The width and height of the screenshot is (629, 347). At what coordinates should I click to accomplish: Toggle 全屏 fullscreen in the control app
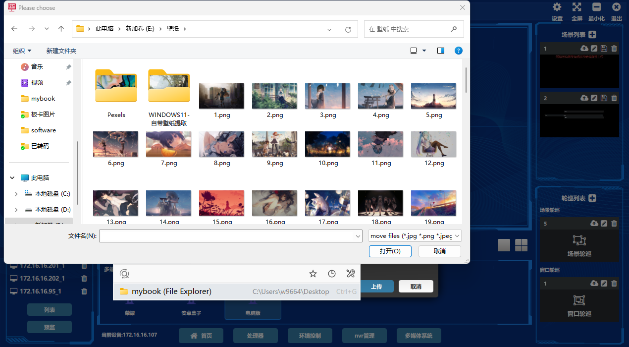coord(577,7)
